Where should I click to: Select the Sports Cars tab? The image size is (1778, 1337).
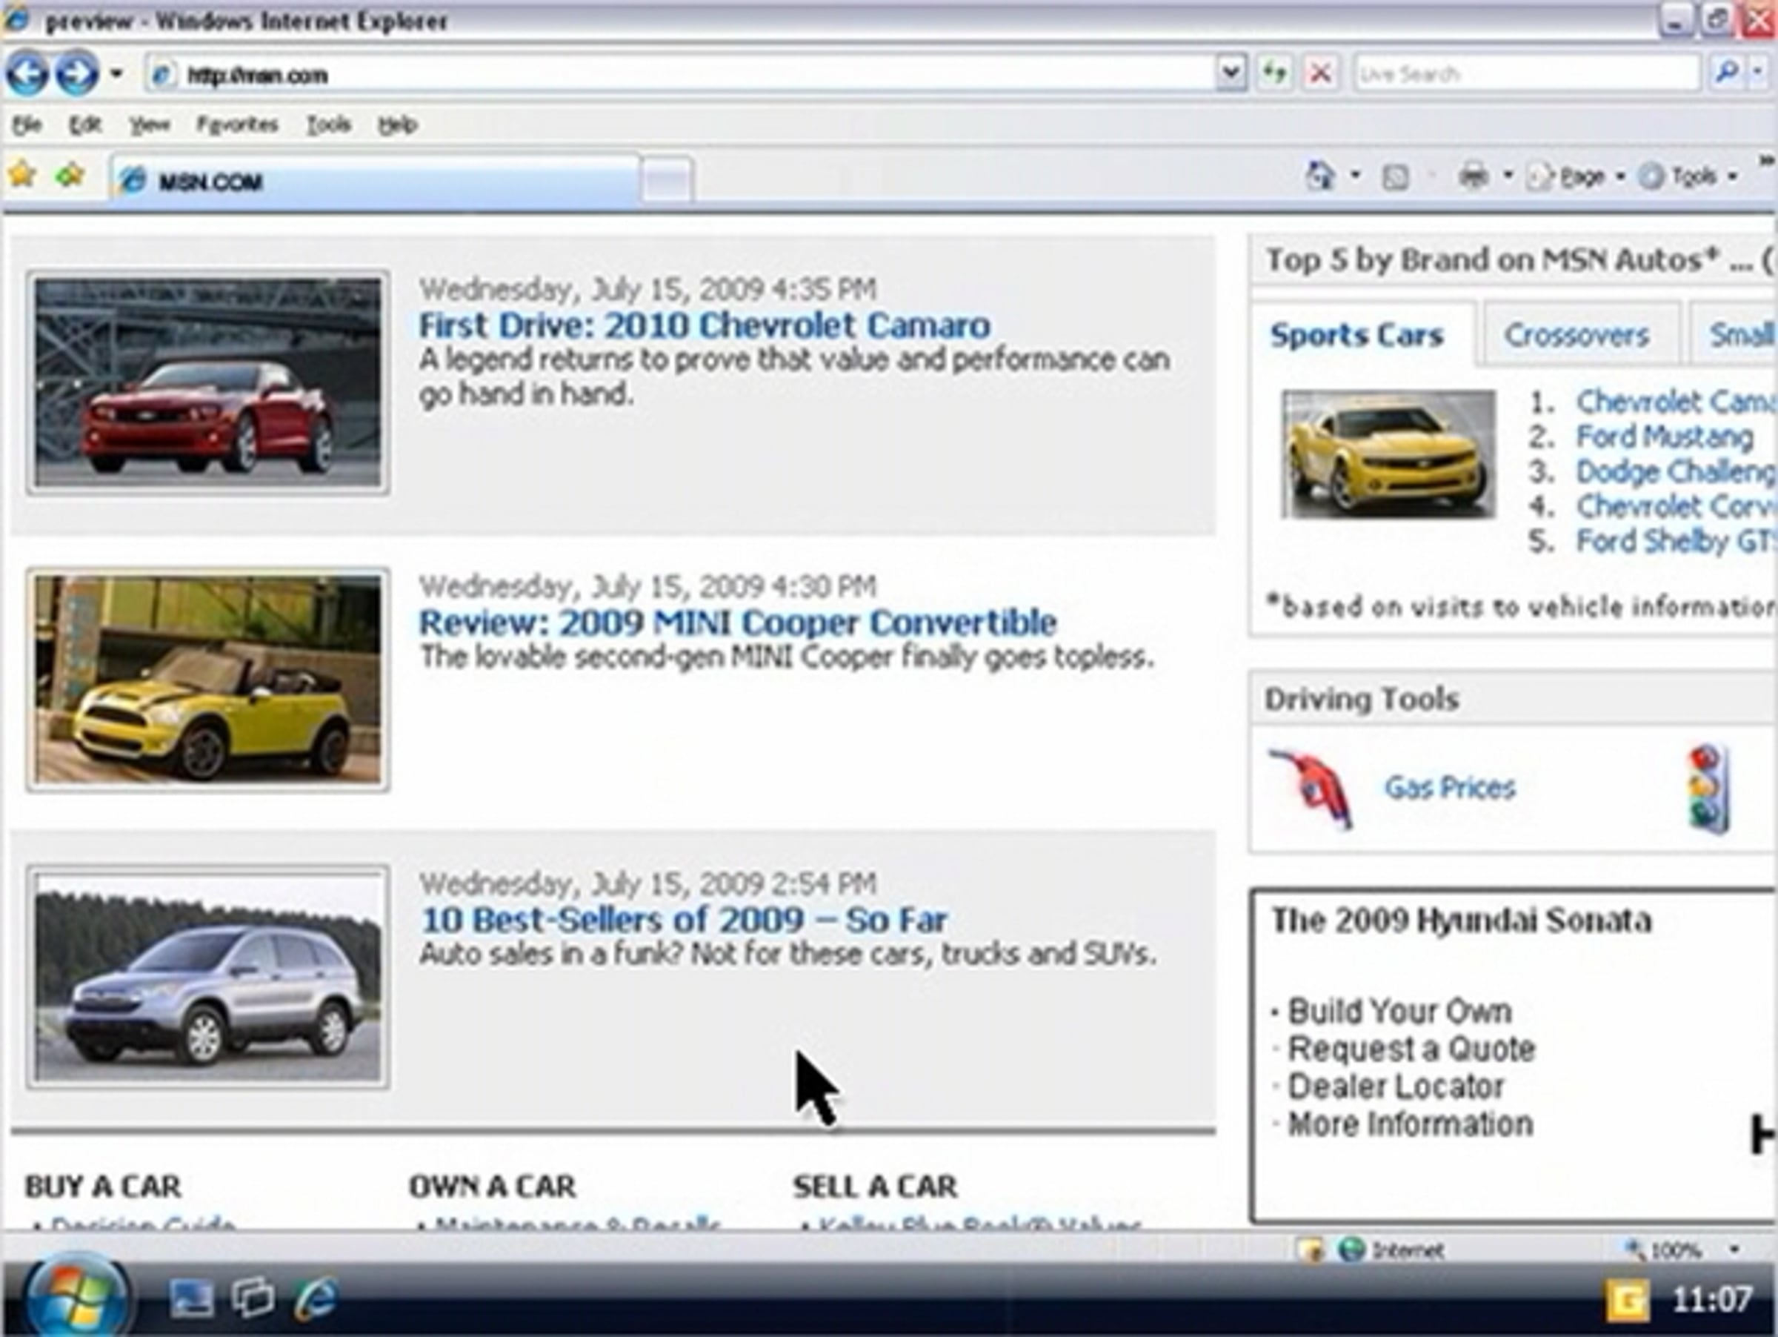[1356, 334]
